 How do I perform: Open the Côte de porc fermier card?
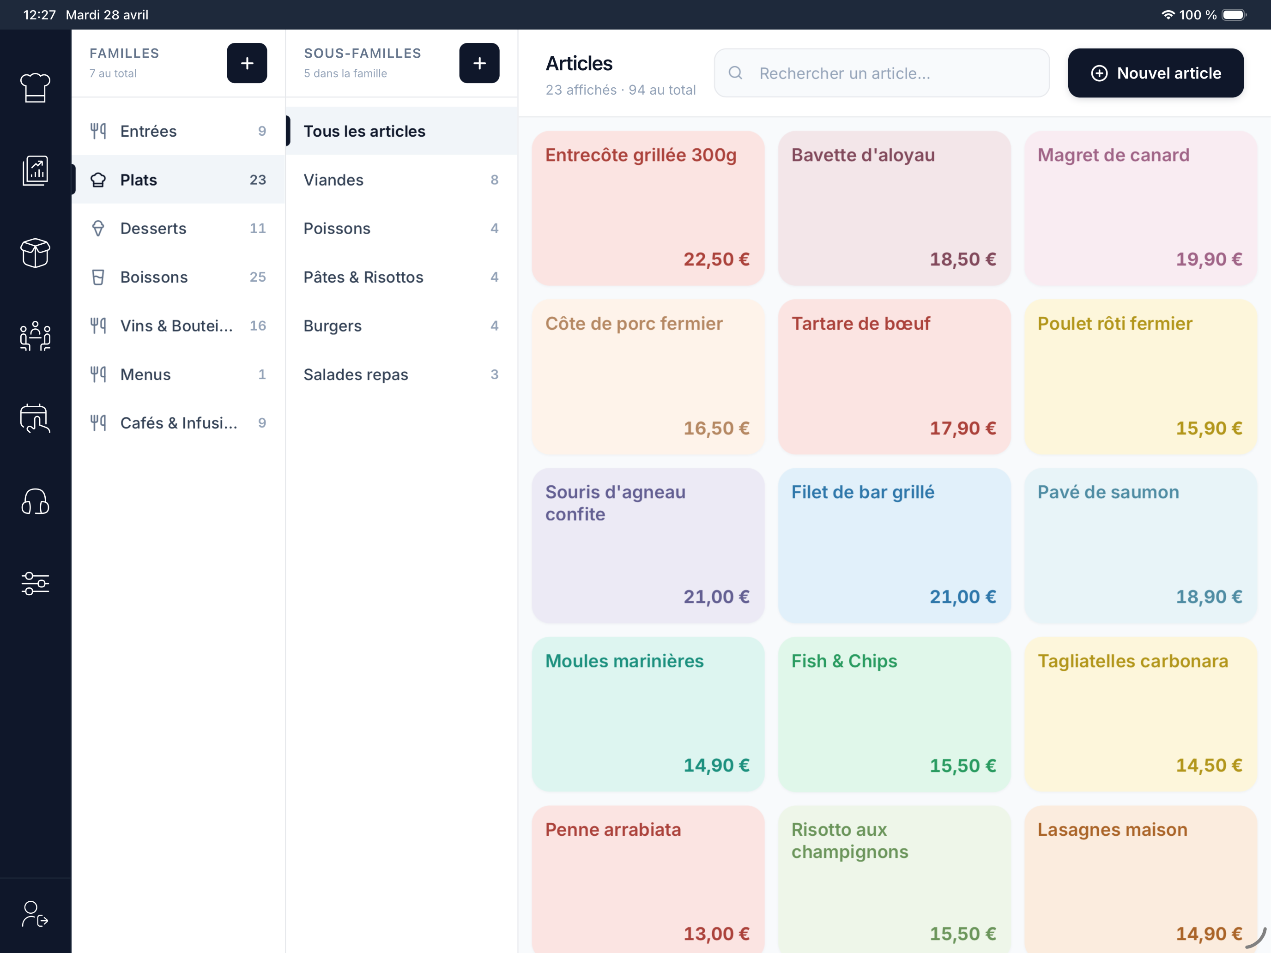[648, 377]
